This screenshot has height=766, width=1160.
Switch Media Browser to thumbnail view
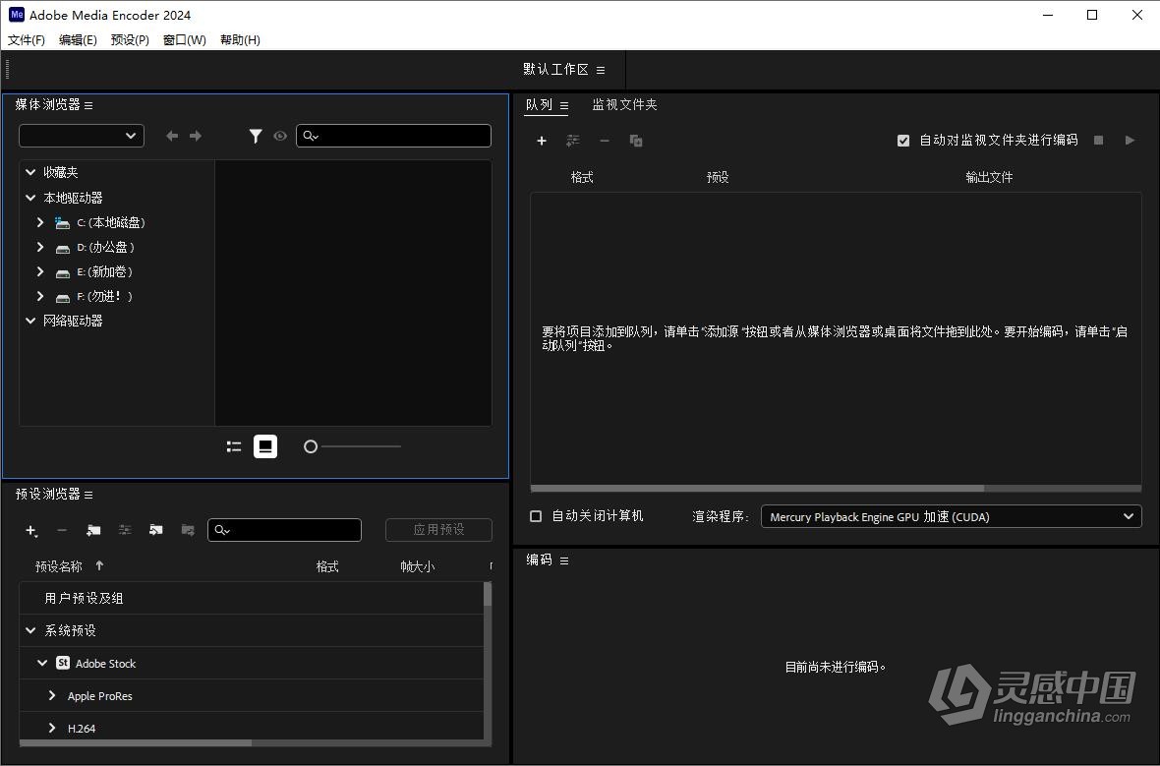265,446
